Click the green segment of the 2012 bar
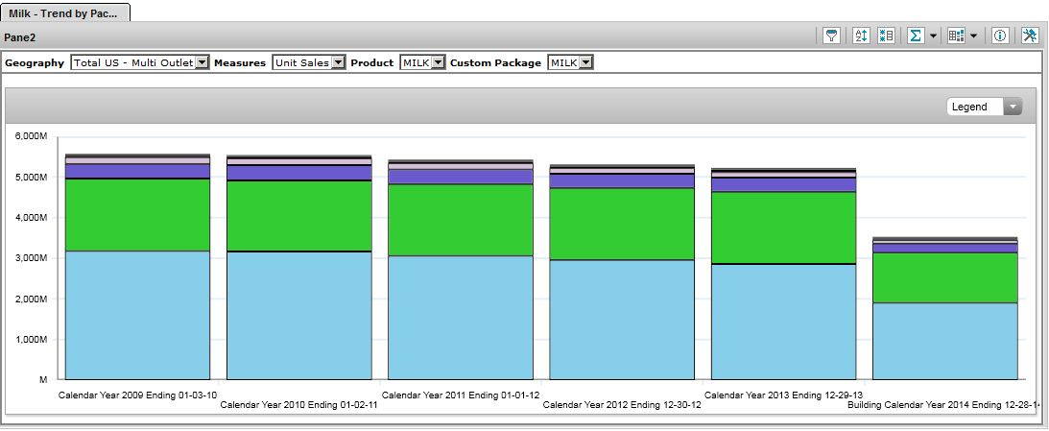 (x=621, y=224)
